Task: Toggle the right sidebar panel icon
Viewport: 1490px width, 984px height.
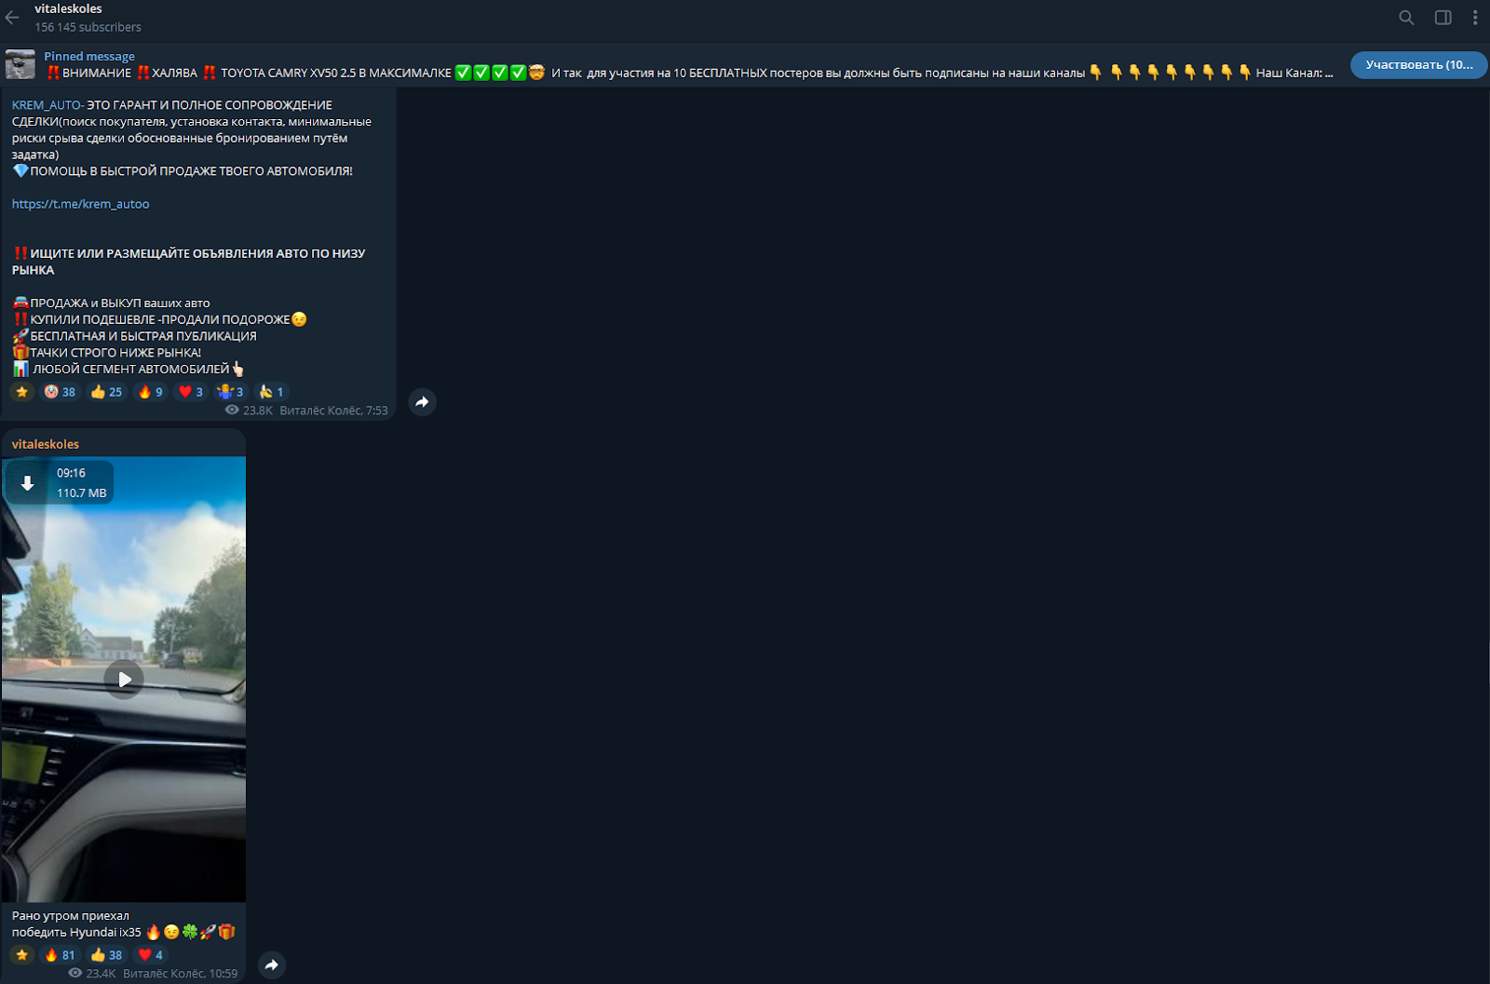Action: (x=1443, y=18)
